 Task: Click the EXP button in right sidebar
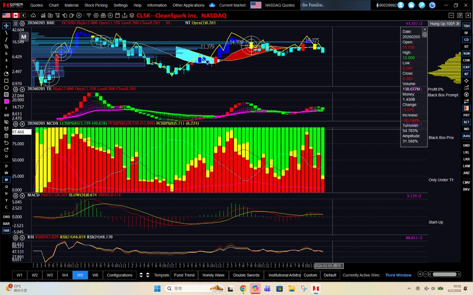click(x=466, y=67)
